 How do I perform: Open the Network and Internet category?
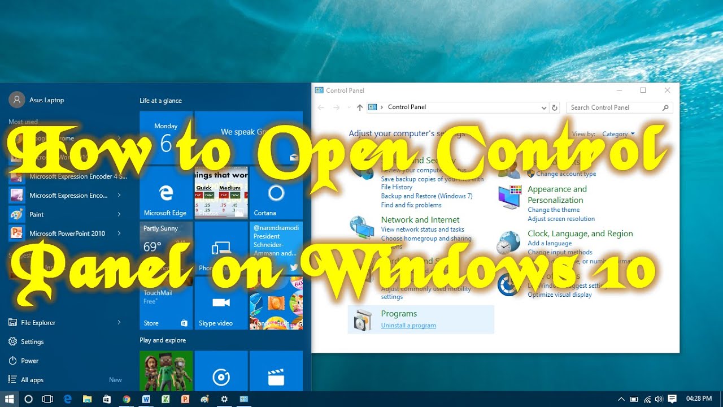point(420,220)
